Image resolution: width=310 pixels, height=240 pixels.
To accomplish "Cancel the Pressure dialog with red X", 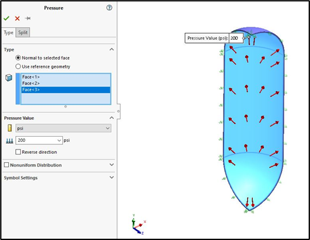I will point(17,18).
